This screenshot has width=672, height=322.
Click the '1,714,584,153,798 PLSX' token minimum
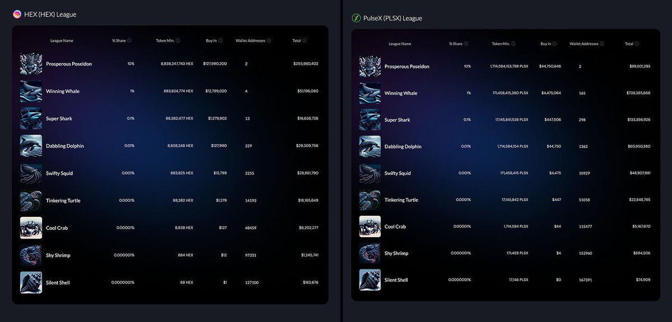coord(508,67)
